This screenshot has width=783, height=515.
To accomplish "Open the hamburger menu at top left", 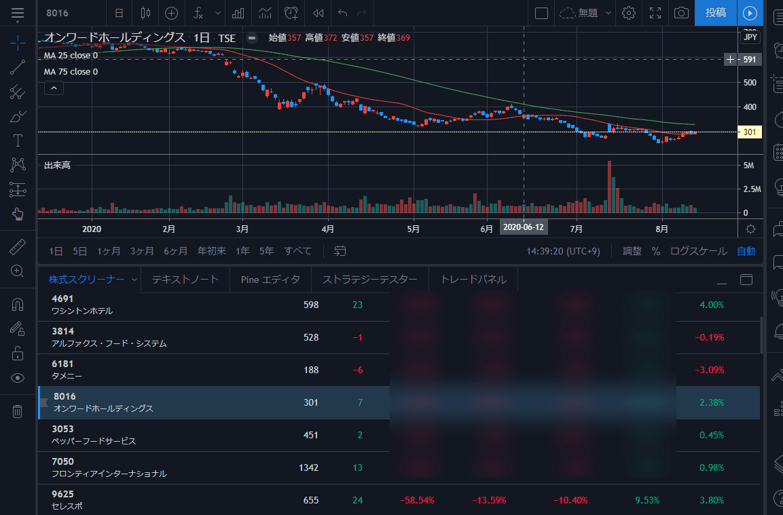I will [18, 13].
